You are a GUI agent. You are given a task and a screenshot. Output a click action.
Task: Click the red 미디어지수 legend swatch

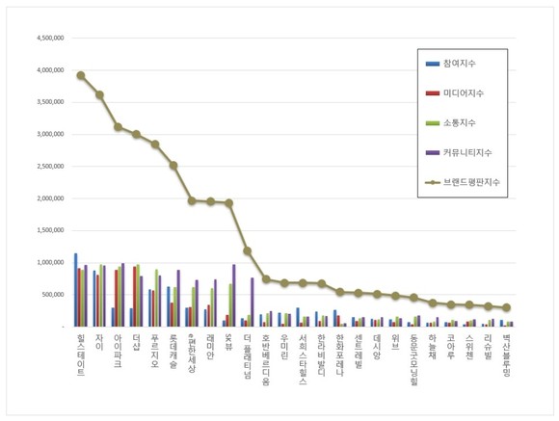click(x=433, y=93)
